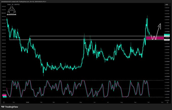Click the white 0.47020 price label

pyautogui.click(x=167, y=36)
